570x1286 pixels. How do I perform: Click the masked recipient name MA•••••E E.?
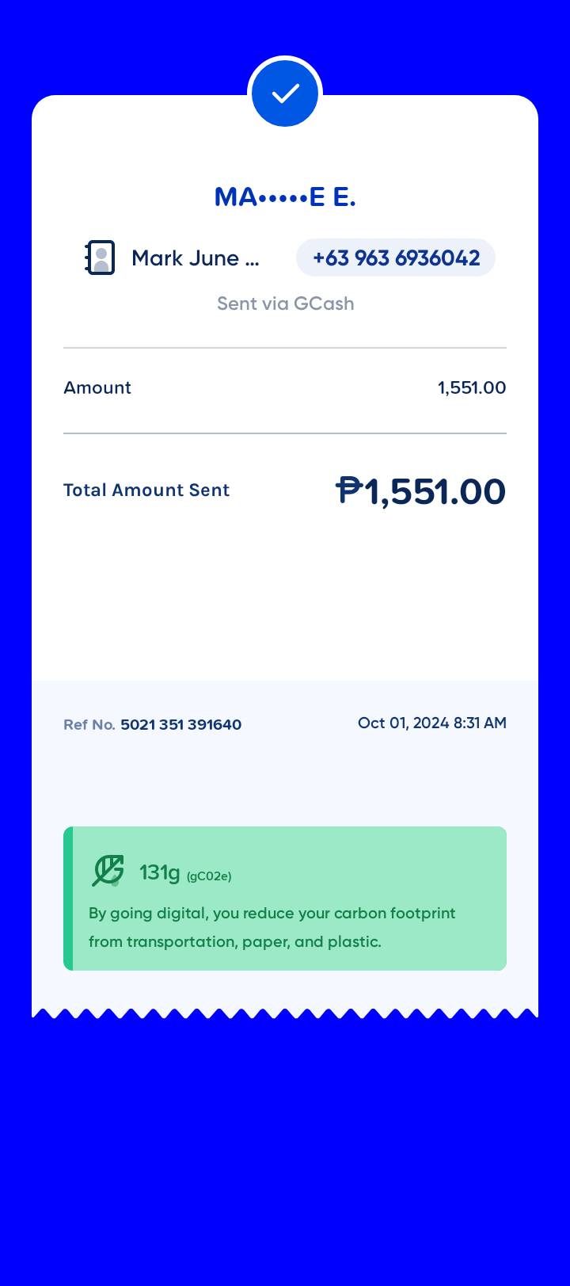(x=285, y=197)
